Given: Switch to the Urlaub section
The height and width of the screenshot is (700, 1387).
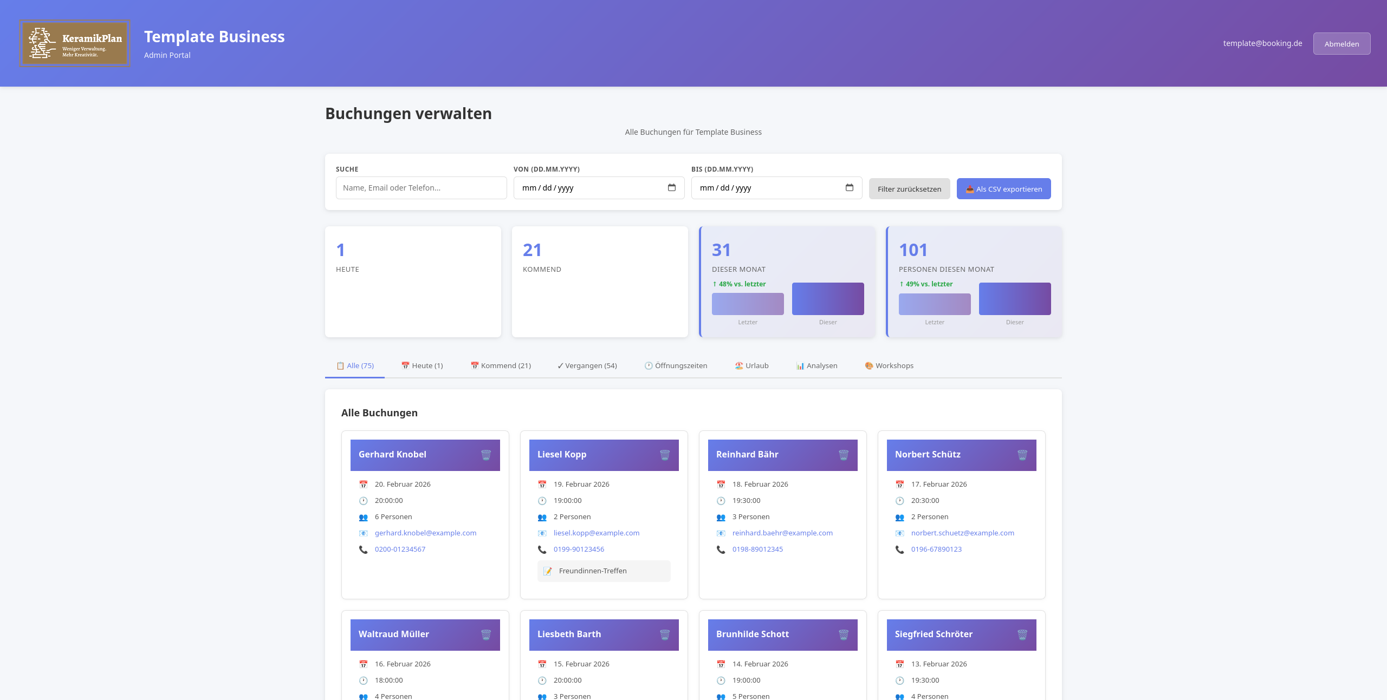Looking at the screenshot, I should 752,365.
